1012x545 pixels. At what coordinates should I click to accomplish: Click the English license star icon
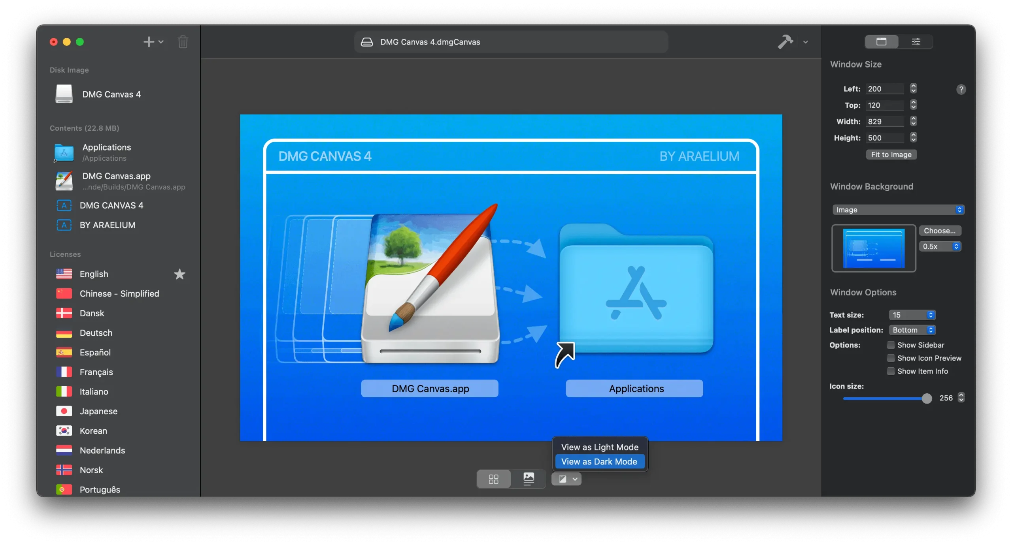pos(179,274)
